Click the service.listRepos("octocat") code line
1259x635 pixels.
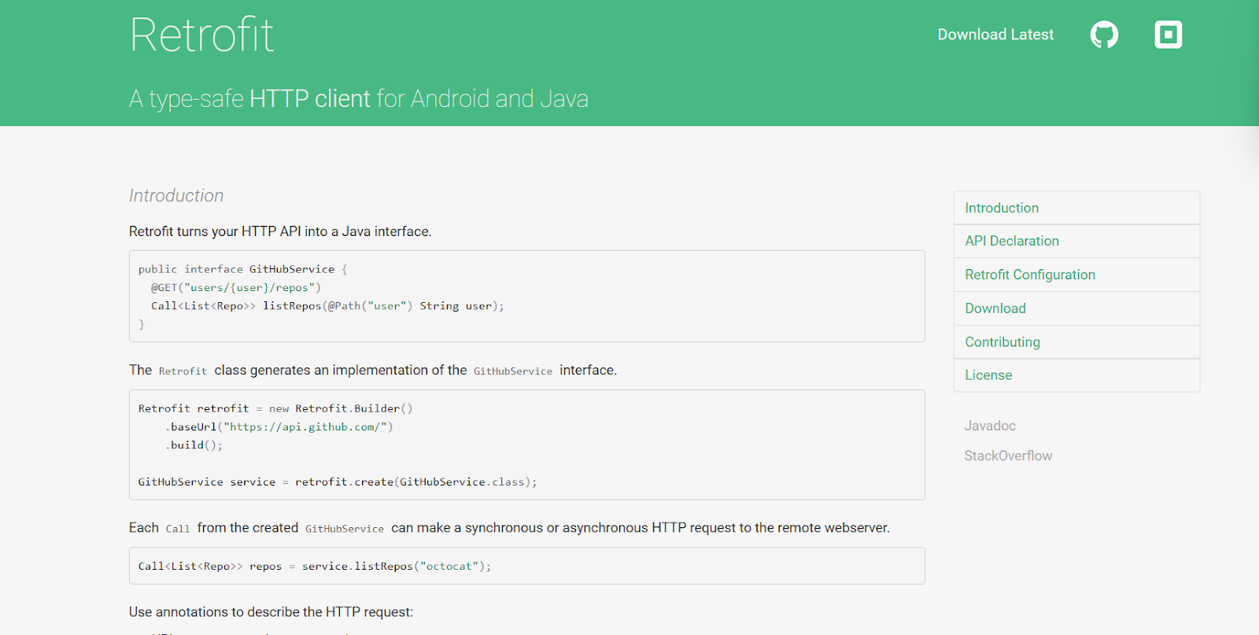point(315,567)
